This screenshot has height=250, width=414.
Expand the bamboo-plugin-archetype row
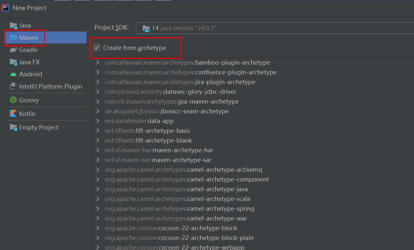[x=98, y=63]
